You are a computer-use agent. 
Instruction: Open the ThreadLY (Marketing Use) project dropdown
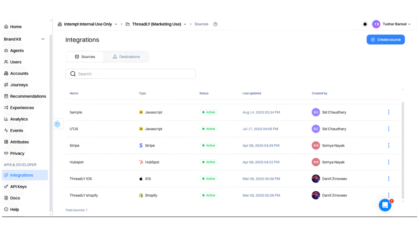(x=185, y=24)
